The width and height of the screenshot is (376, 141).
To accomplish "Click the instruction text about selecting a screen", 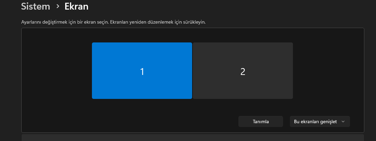I will click(114, 22).
